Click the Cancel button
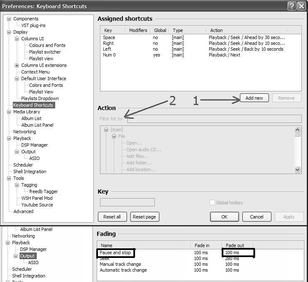The height and width of the screenshot is (282, 308). 257,217
